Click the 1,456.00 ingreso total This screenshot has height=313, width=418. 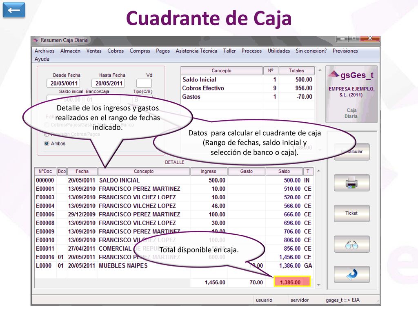[x=215, y=282]
